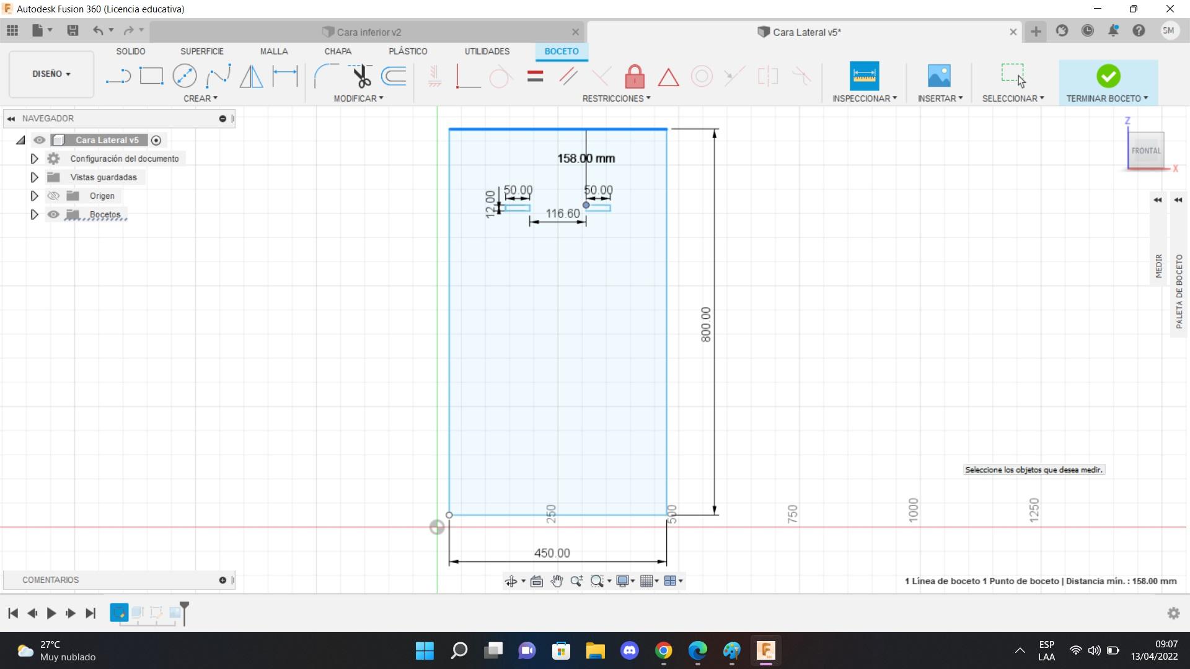1190x669 pixels.
Task: Open the DISEÑO workspace dropdown
Action: (51, 74)
